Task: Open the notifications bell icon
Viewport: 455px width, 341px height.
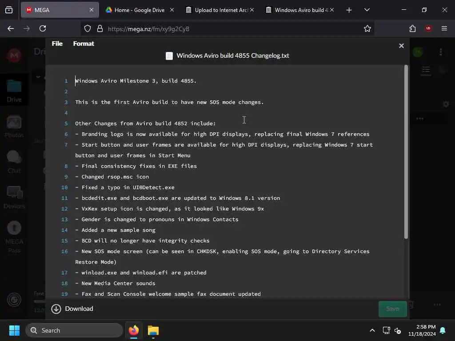Action: point(443,330)
